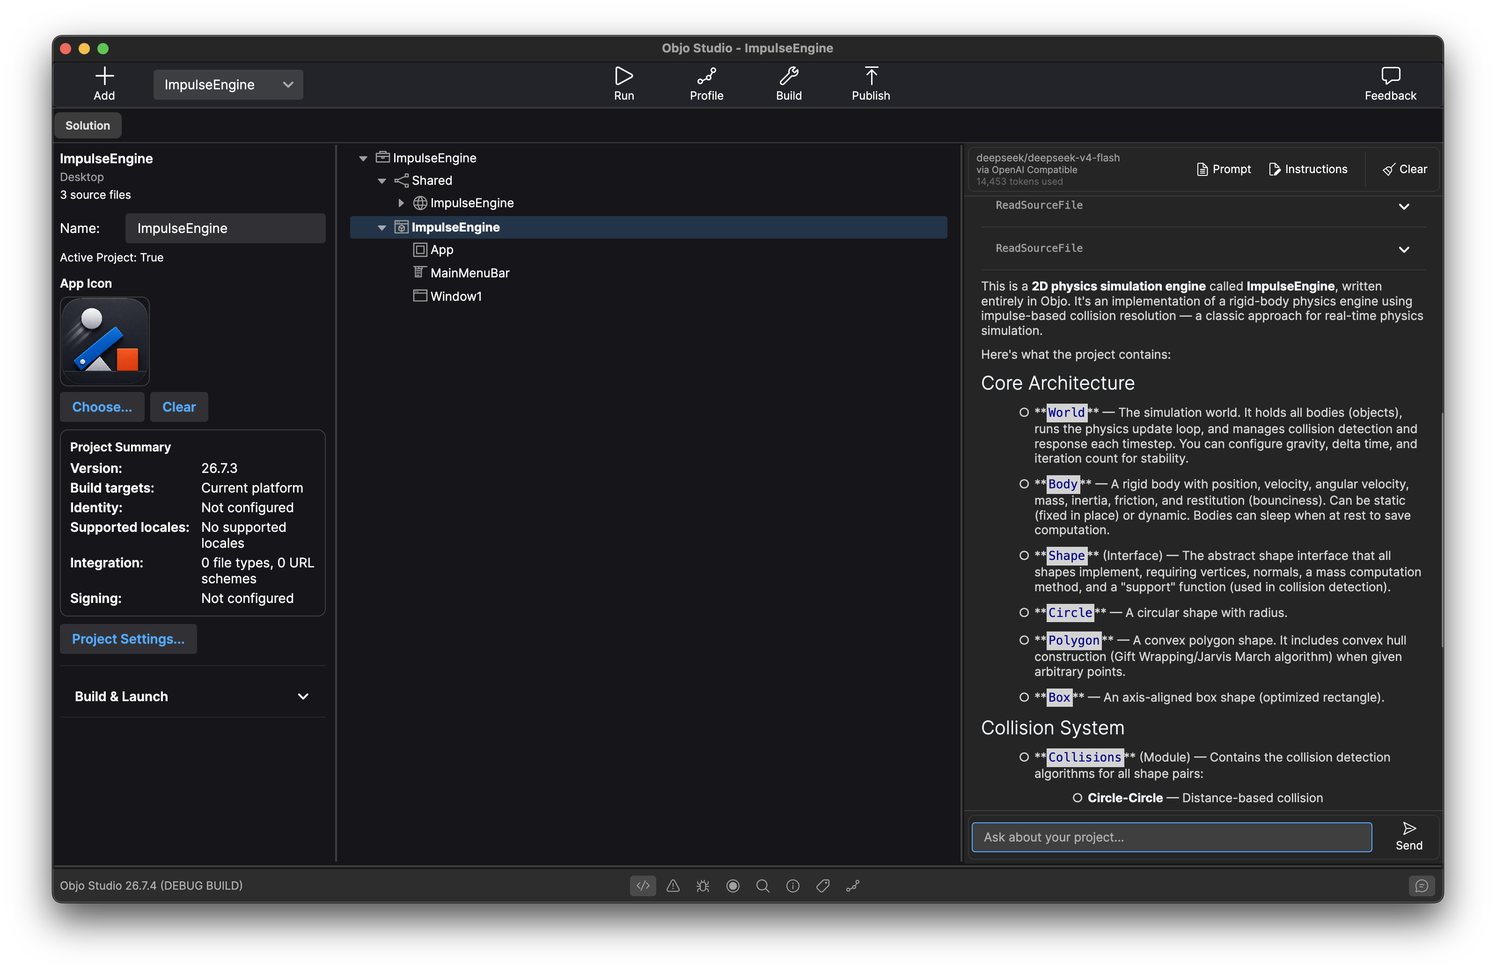Expand the second ReadSourceFile entry
The image size is (1496, 972).
pos(1404,249)
